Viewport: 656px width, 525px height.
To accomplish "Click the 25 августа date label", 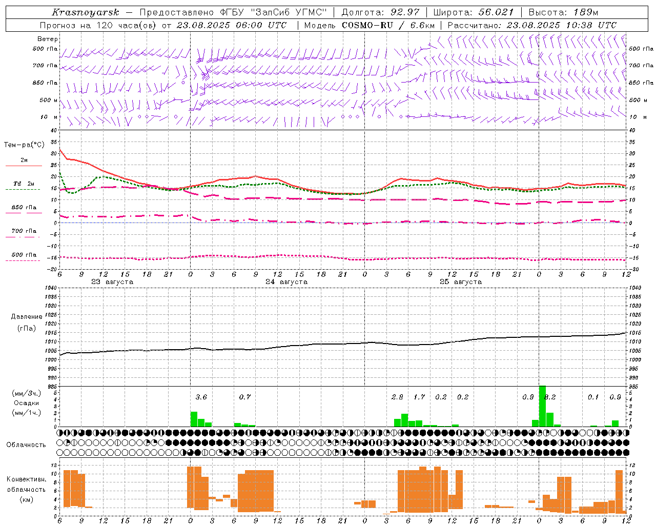I will [x=461, y=282].
